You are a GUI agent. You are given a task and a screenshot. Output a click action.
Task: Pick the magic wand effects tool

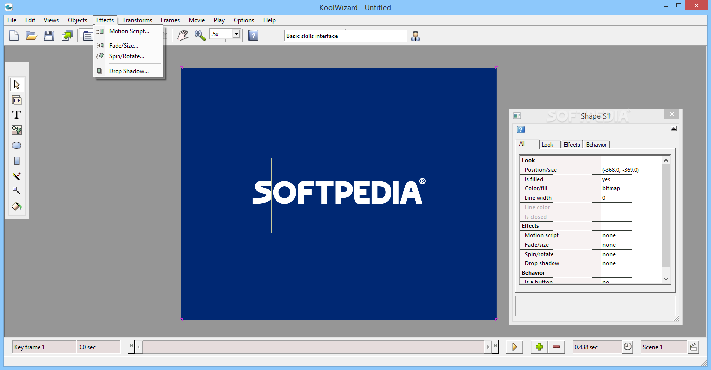pyautogui.click(x=17, y=176)
